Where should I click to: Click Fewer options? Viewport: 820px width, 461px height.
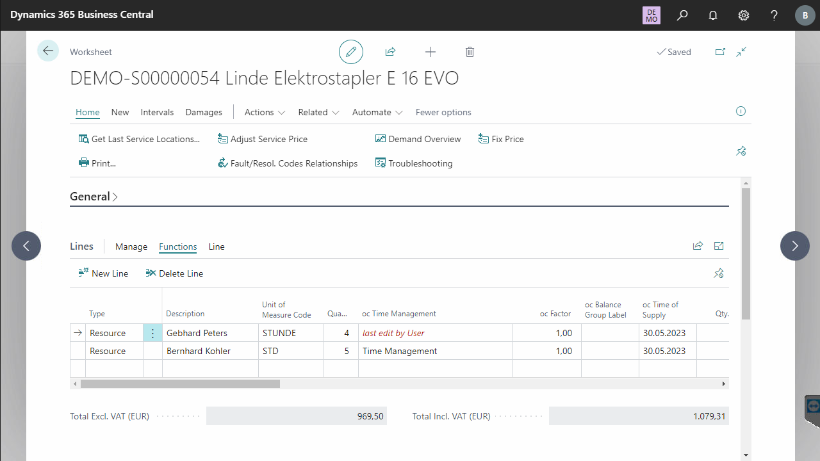click(x=443, y=112)
